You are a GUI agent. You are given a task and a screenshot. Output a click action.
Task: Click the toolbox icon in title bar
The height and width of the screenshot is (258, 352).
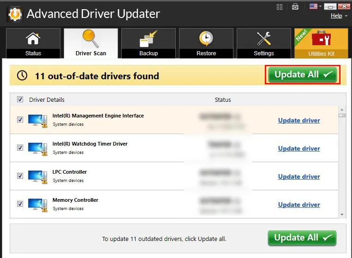295,7
